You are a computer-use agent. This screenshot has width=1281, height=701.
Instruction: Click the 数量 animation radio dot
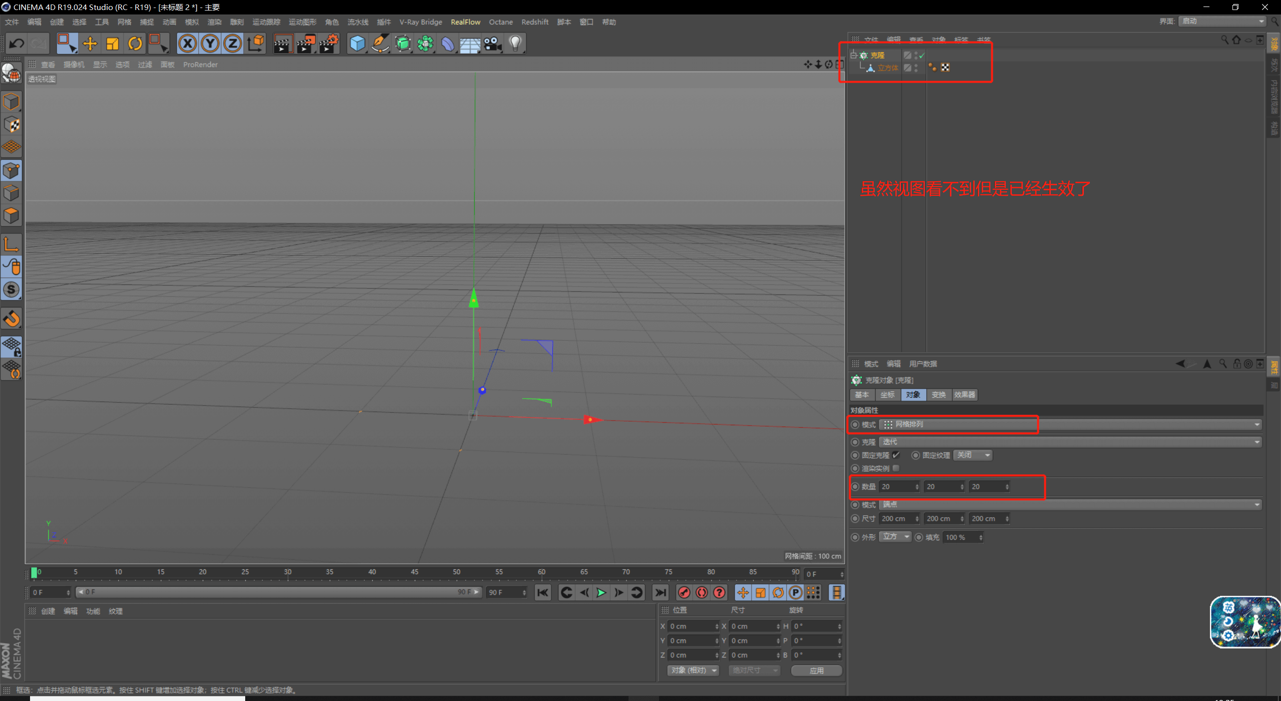pos(855,487)
